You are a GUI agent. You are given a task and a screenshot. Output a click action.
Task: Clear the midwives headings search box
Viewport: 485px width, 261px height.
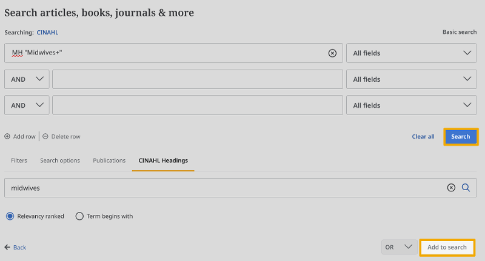(451, 188)
